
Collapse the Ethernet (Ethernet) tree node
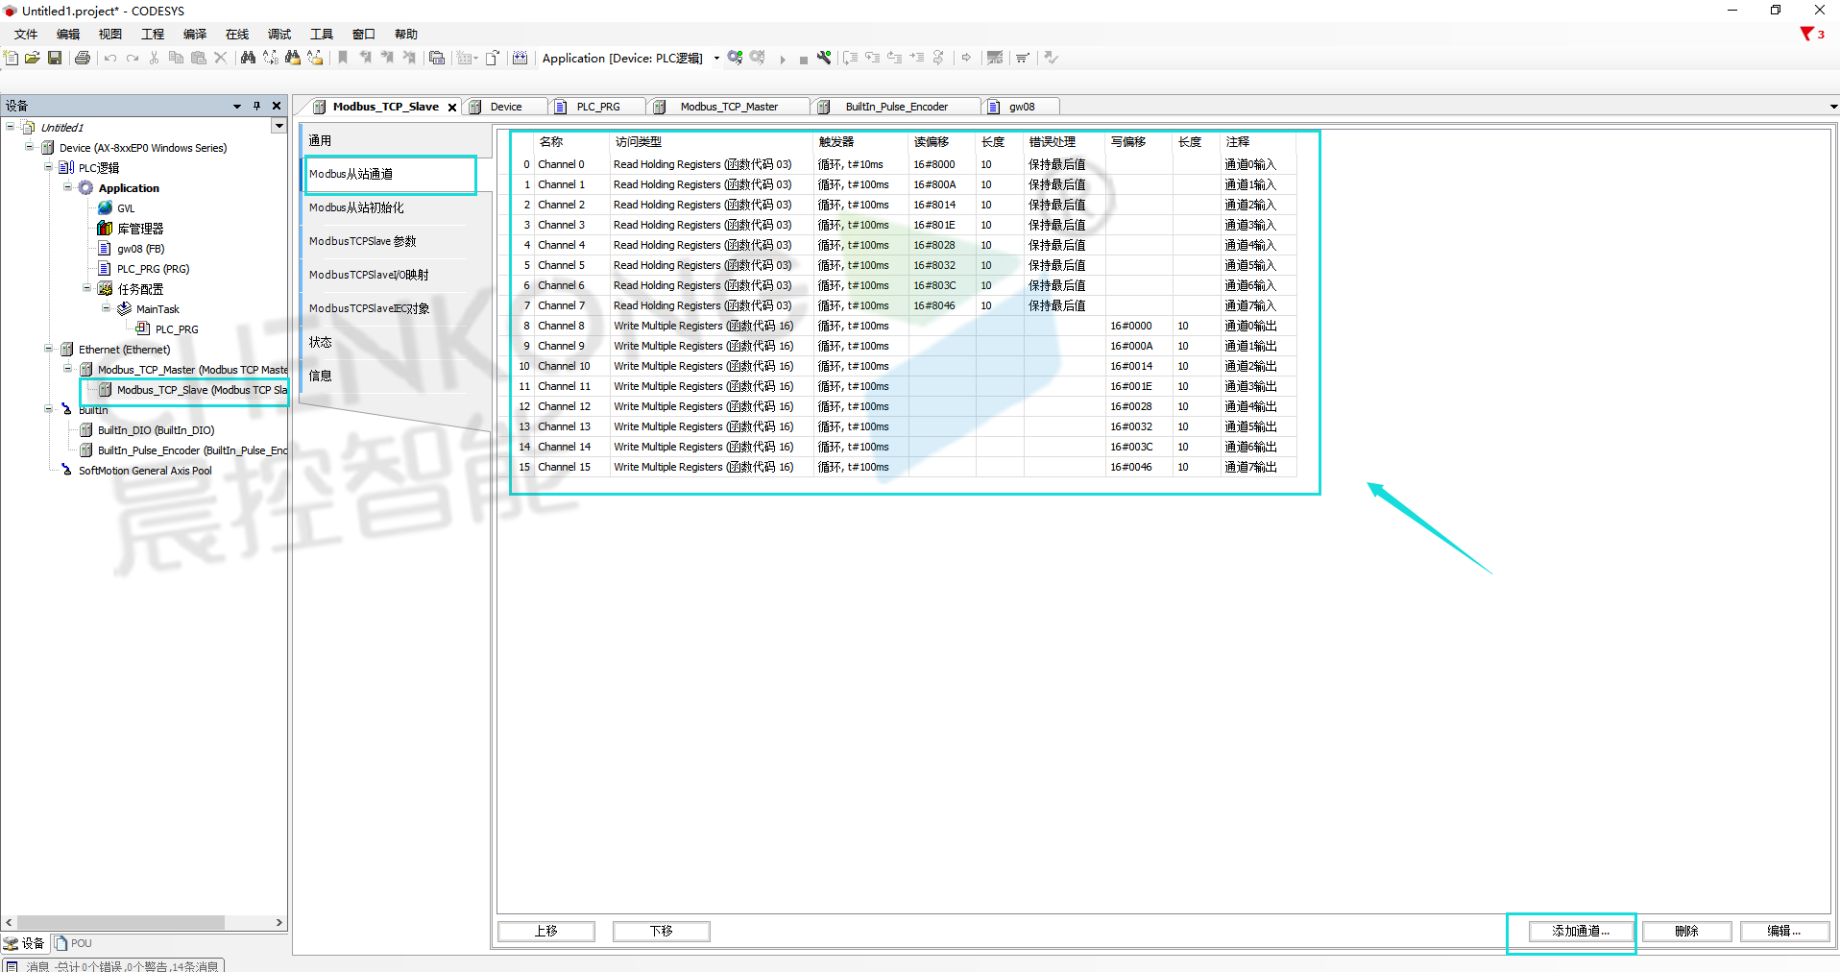(x=49, y=349)
